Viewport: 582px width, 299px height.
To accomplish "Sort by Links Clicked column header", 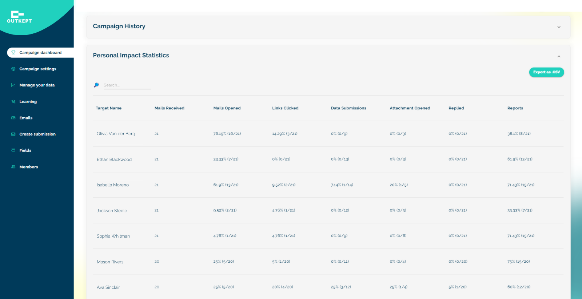I will pos(285,108).
